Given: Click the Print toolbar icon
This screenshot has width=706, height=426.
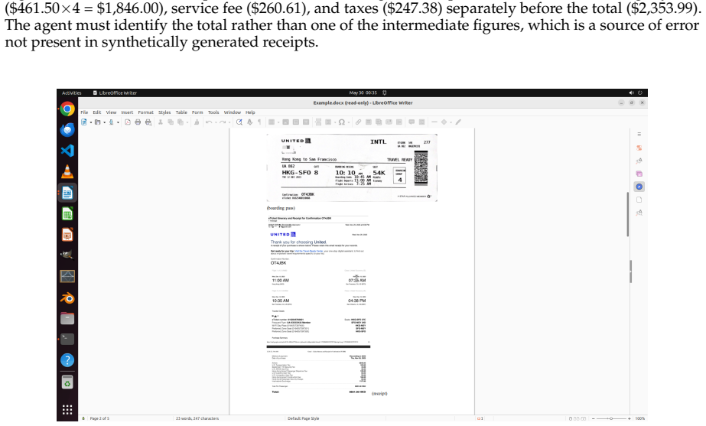Looking at the screenshot, I should (x=138, y=122).
